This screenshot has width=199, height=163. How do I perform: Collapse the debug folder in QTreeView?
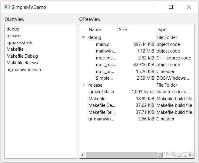point(84,37)
